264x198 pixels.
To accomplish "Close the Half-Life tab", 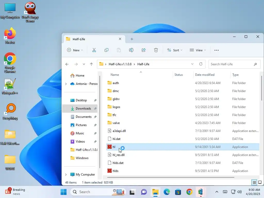I will pyautogui.click(x=120, y=39).
